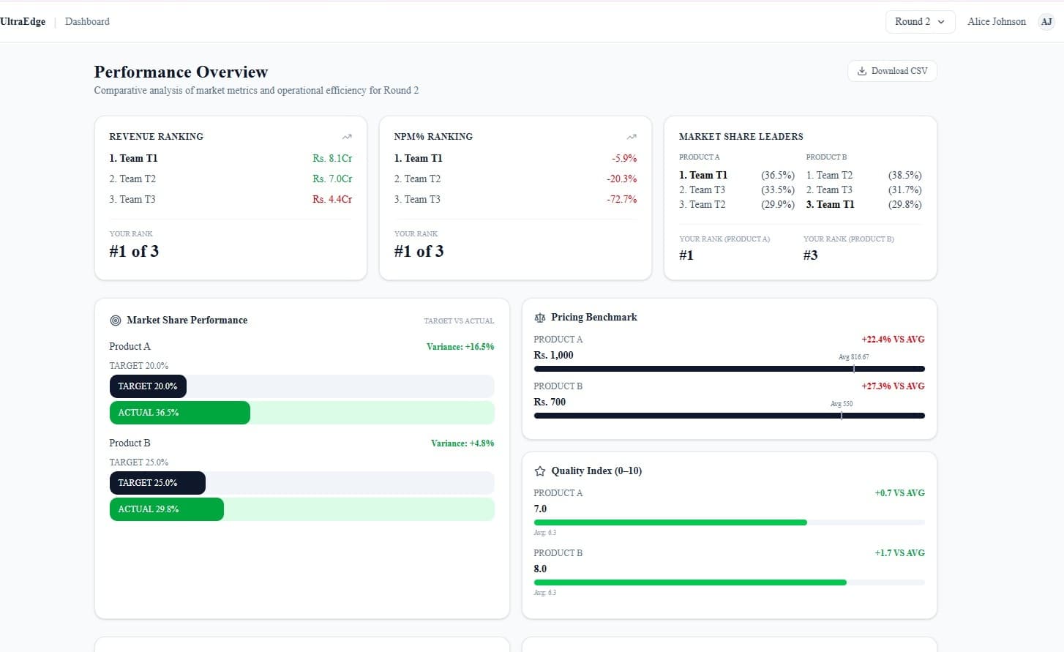The image size is (1064, 652).
Task: Click the Performance Overview heading
Action: click(181, 72)
